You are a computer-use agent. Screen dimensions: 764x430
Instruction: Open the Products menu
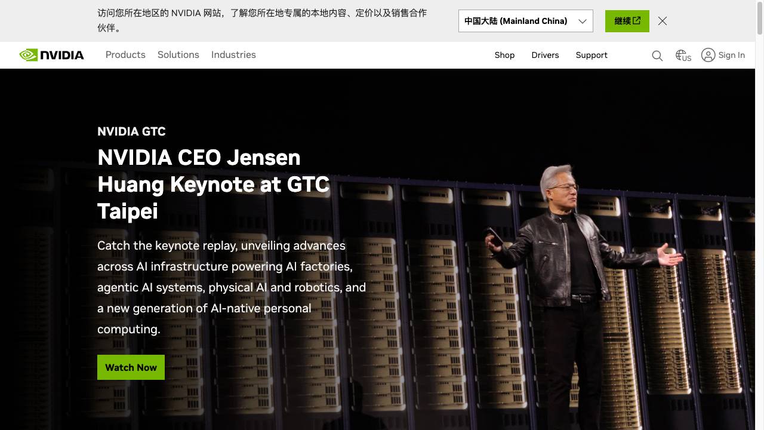click(x=125, y=55)
